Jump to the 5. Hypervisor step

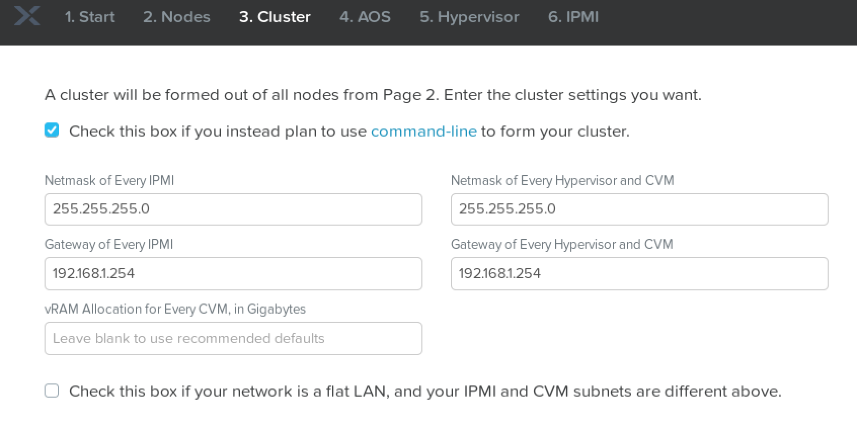pos(469,17)
